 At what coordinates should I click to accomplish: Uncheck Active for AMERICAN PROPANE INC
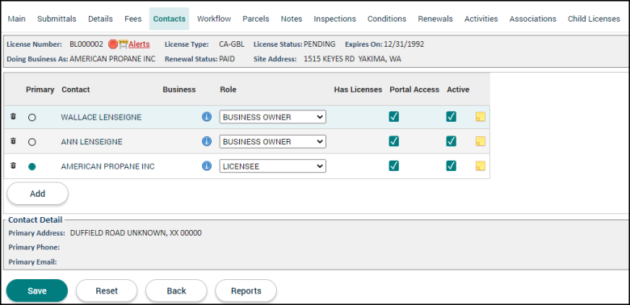[x=451, y=165]
